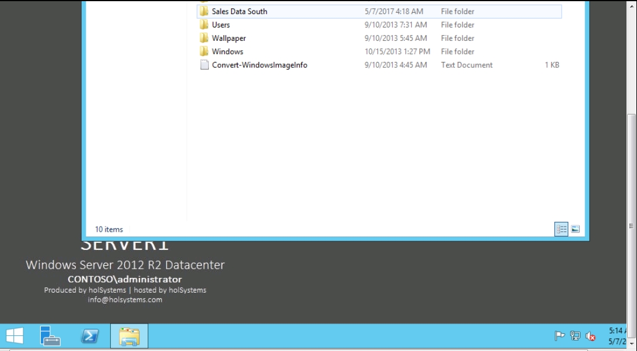
Task: Open Windows PowerShell from the taskbar
Action: (89, 336)
